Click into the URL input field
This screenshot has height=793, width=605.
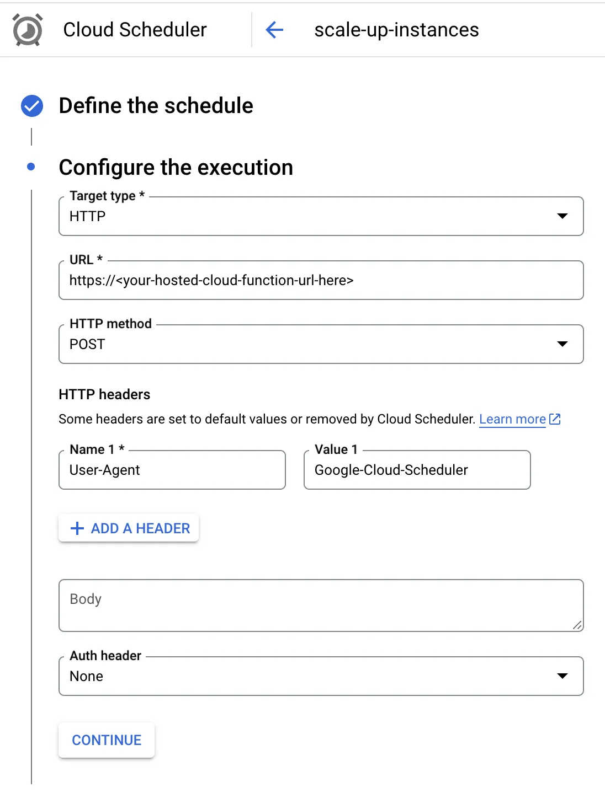pyautogui.click(x=321, y=280)
